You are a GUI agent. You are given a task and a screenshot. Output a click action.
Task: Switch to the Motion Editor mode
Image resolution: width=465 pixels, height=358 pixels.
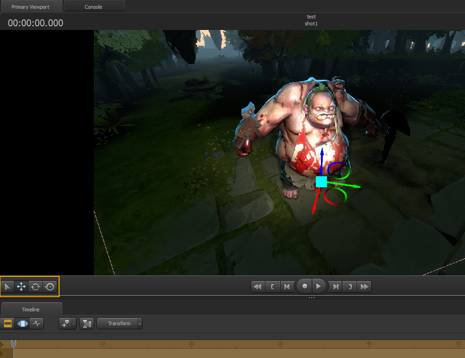(x=23, y=323)
